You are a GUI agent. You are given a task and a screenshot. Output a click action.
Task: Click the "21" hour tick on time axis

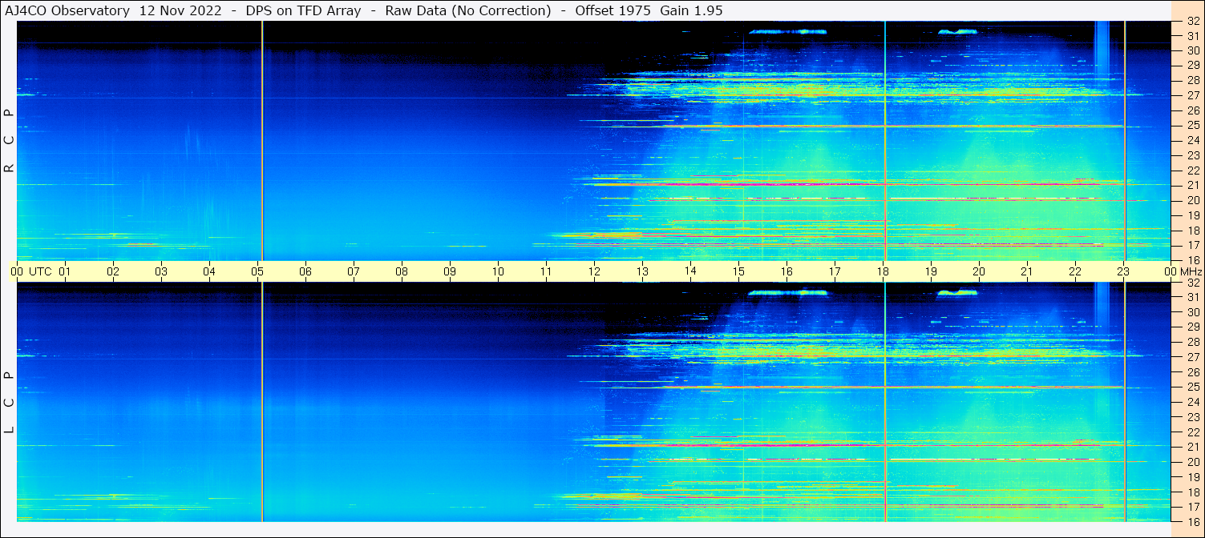point(1027,271)
